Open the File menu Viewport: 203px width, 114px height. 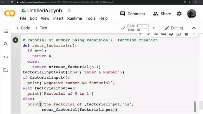pyautogui.click(x=23, y=18)
